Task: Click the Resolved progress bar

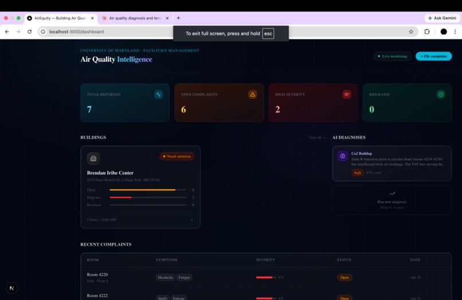Action: (x=148, y=205)
